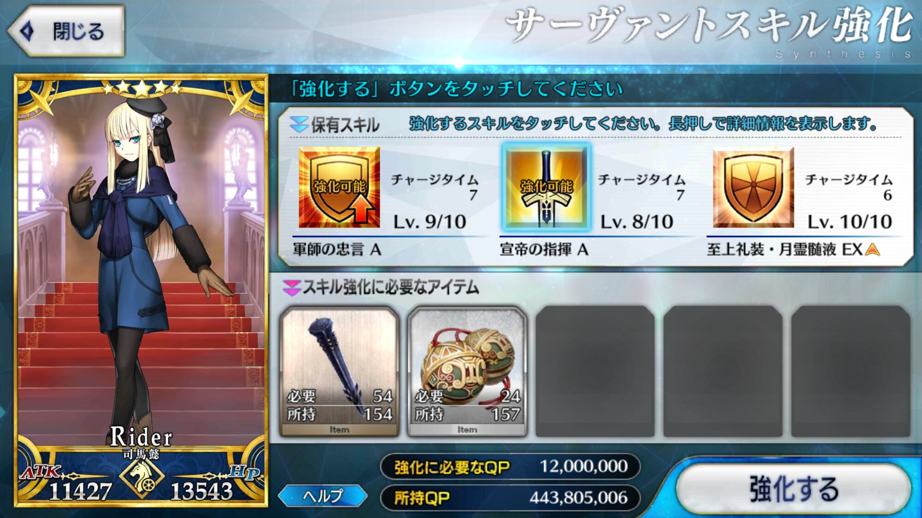
Task: Select the Lv. 9/10 skill level text
Action: (430, 222)
